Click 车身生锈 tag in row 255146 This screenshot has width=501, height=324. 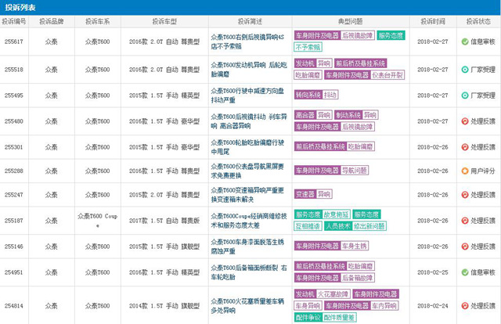355,246
